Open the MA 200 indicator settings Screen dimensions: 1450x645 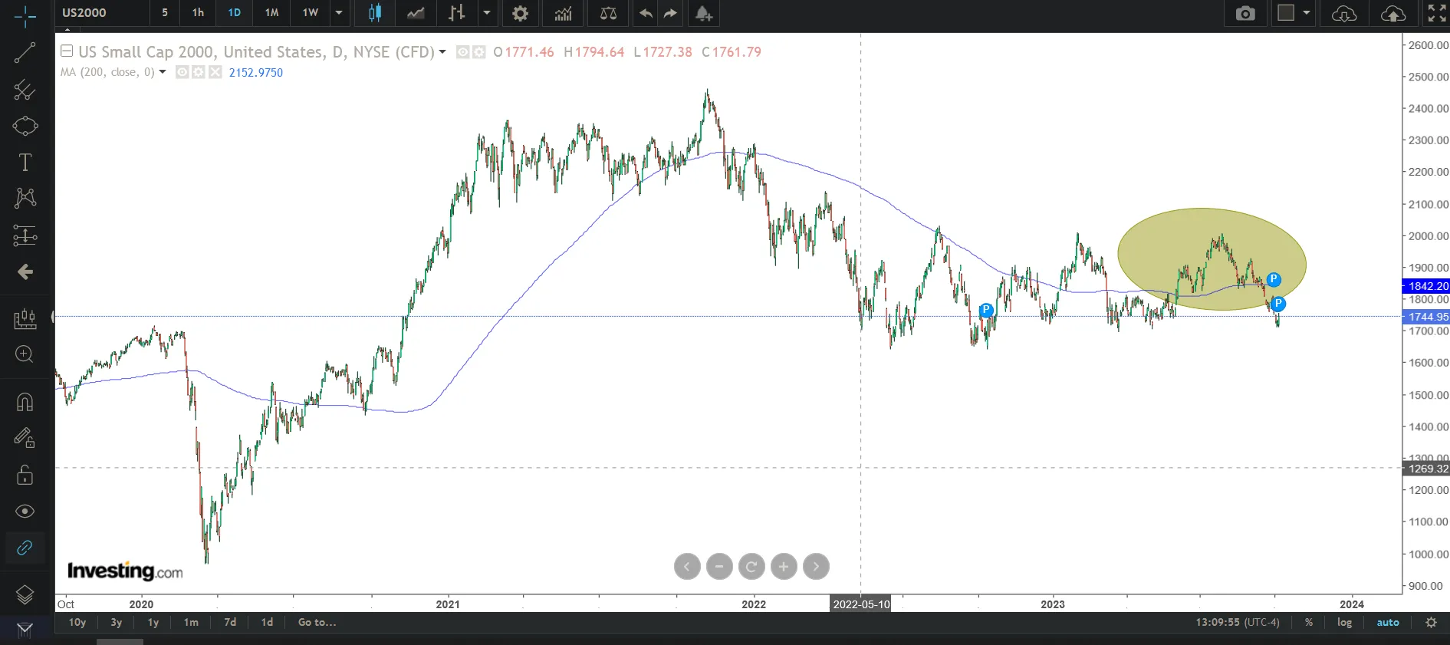click(x=199, y=72)
